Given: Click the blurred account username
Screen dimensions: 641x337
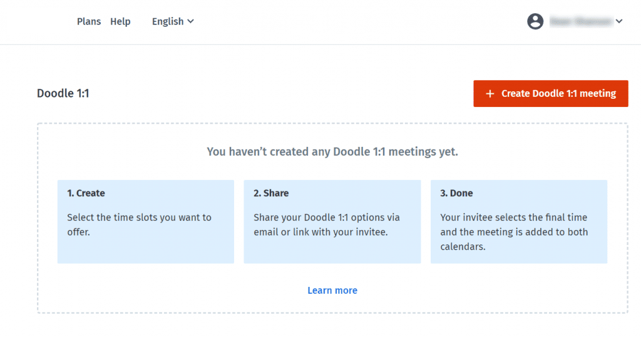Looking at the screenshot, I should click(x=580, y=21).
